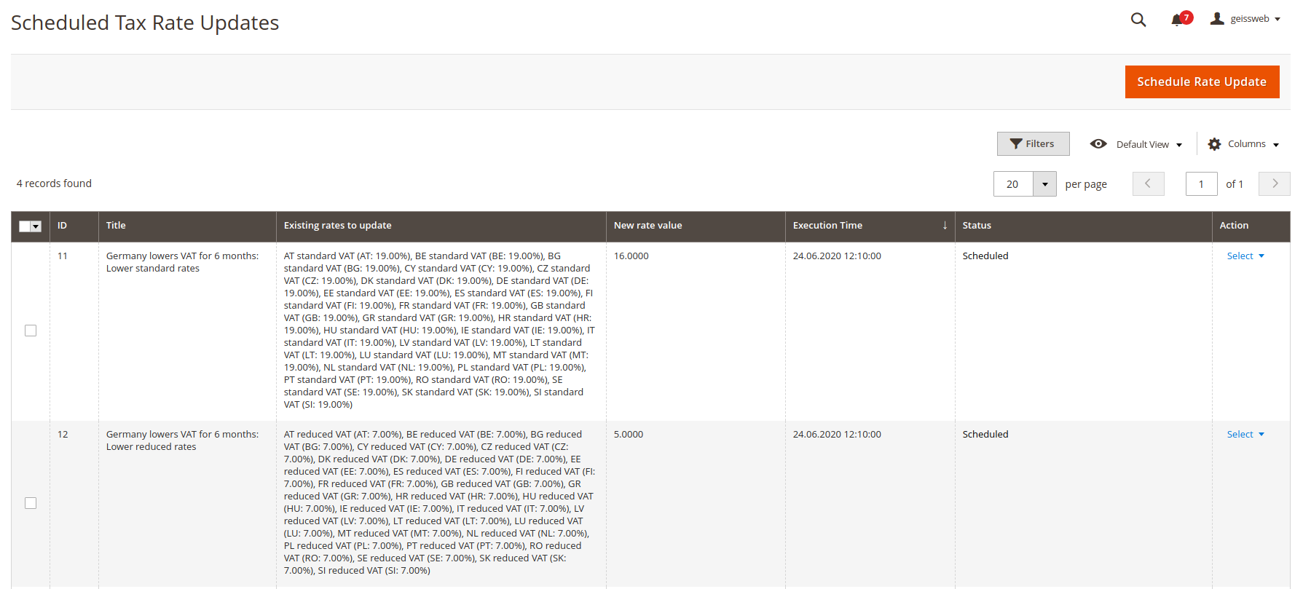
Task: Open the search magnifier icon
Action: pyautogui.click(x=1138, y=20)
